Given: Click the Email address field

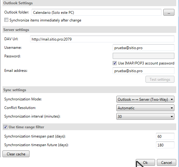Looking at the screenshot, I should click(x=143, y=71).
